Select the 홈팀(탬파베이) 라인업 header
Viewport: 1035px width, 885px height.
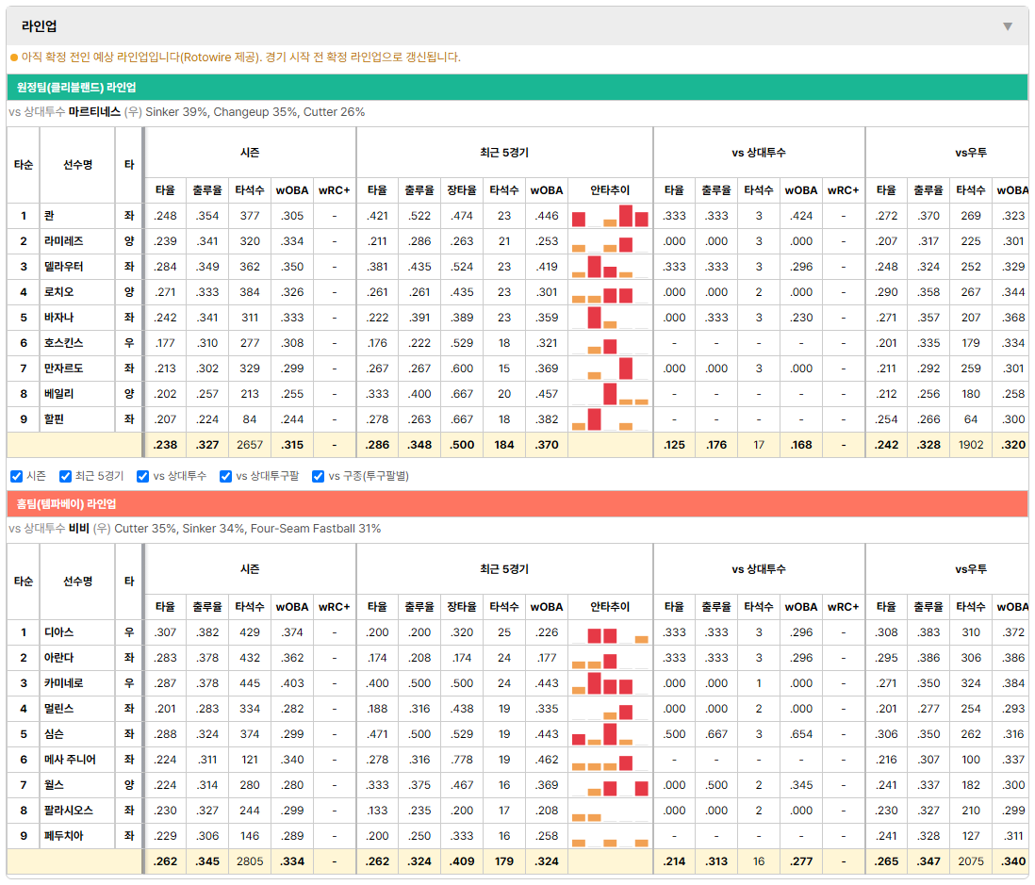point(517,503)
